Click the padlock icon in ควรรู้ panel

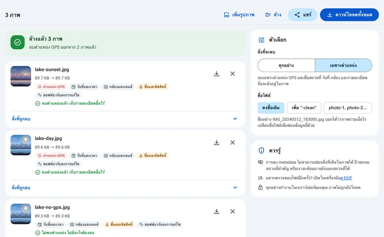click(260, 187)
